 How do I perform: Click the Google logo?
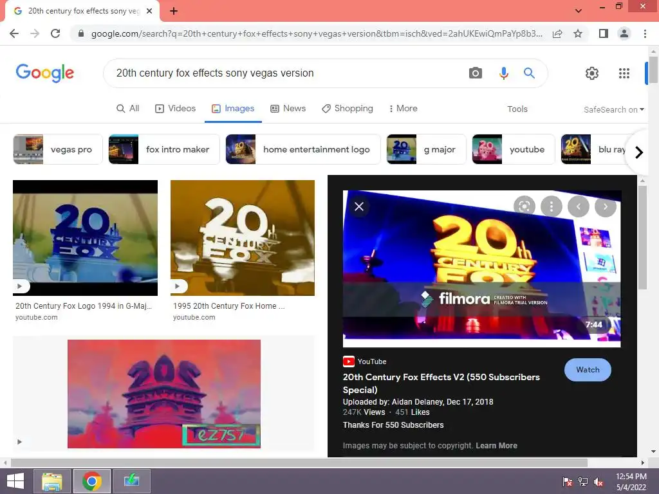click(x=45, y=73)
